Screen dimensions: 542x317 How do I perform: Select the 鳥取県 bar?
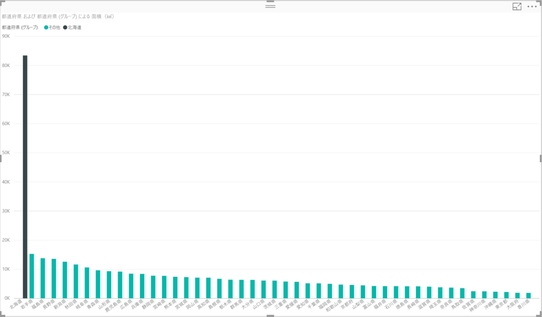(462, 293)
